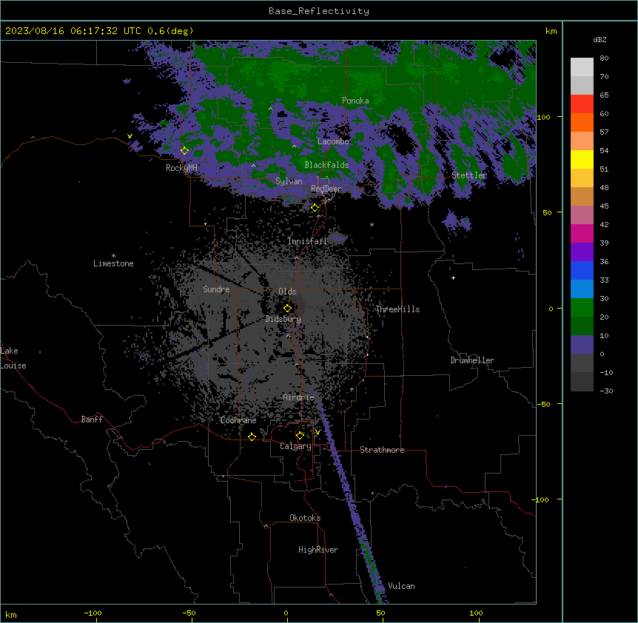Click the ThreeHills label
This screenshot has height=623, width=638.
pos(397,309)
